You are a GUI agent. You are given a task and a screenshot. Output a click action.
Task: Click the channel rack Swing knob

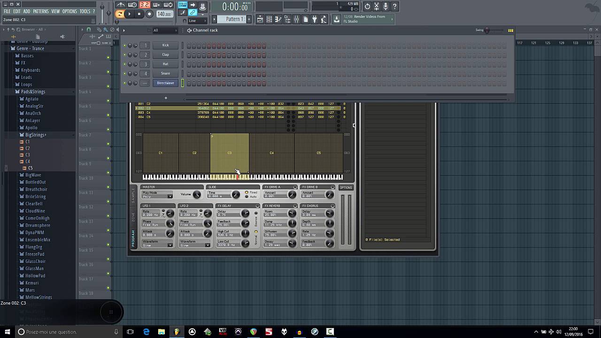[487, 30]
